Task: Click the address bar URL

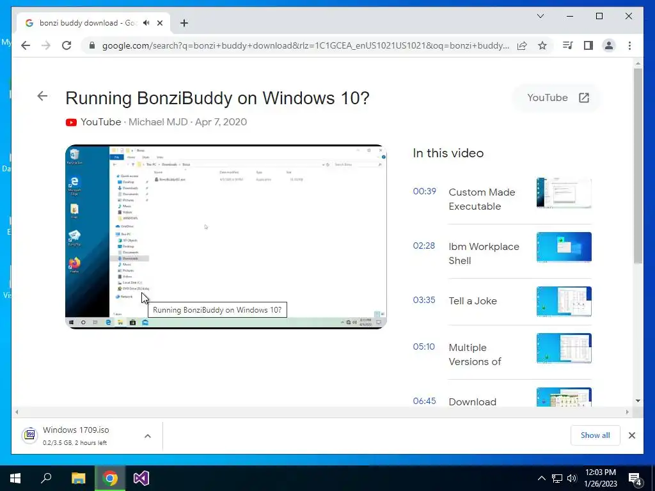Action: tap(305, 45)
